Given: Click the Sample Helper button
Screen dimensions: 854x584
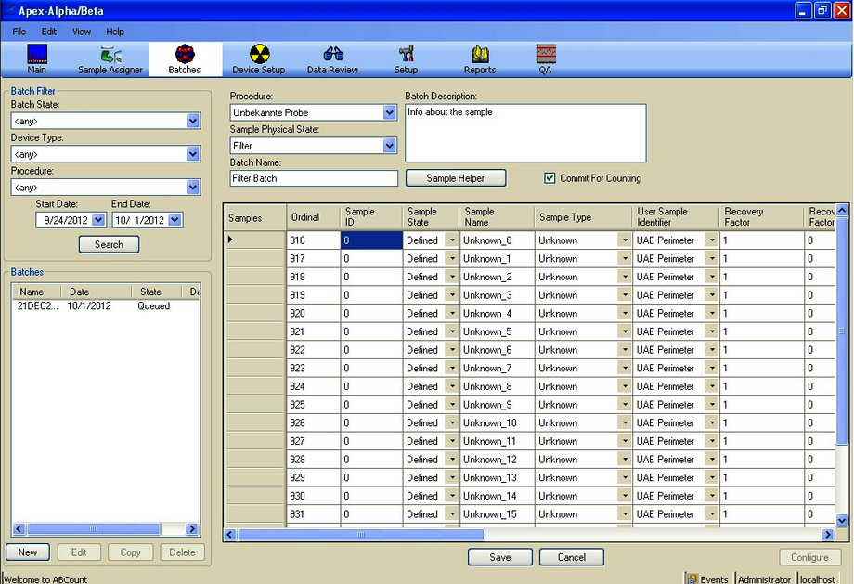Looking at the screenshot, I should point(456,177).
